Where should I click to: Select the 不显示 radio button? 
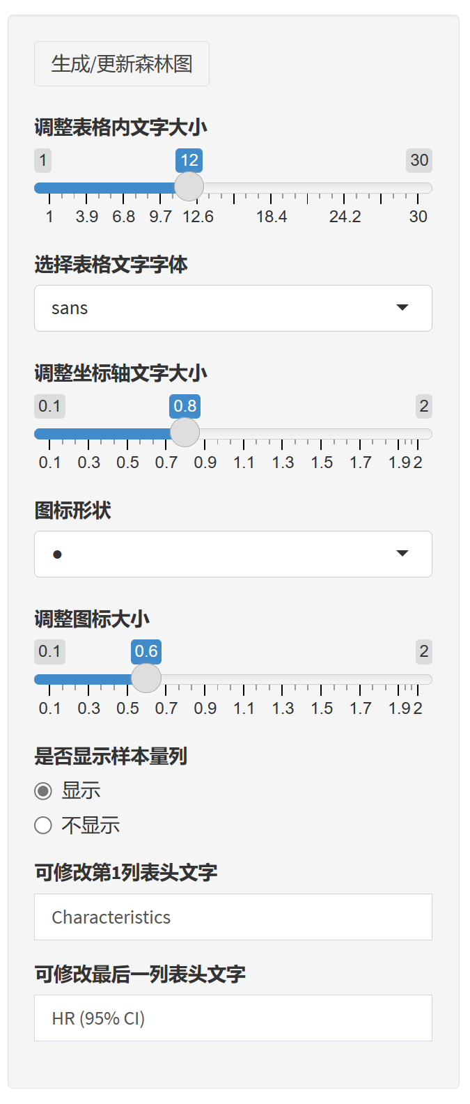[43, 825]
